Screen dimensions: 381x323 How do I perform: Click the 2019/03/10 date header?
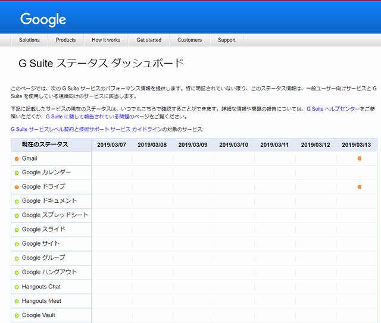click(x=233, y=145)
